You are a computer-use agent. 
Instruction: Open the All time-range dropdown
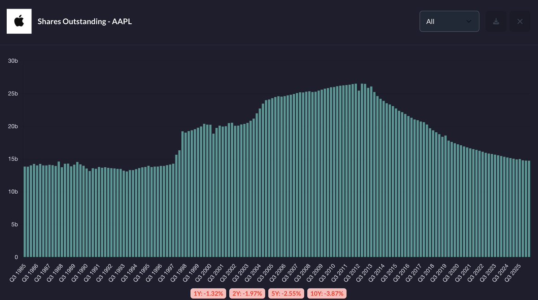tap(449, 21)
